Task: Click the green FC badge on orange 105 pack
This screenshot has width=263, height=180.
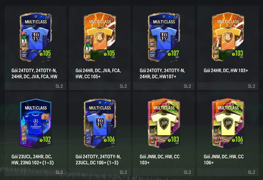Action: pos(88,45)
